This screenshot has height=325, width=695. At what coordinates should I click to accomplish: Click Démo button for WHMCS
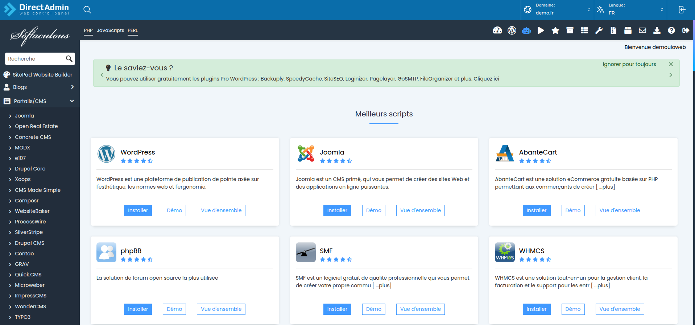573,309
